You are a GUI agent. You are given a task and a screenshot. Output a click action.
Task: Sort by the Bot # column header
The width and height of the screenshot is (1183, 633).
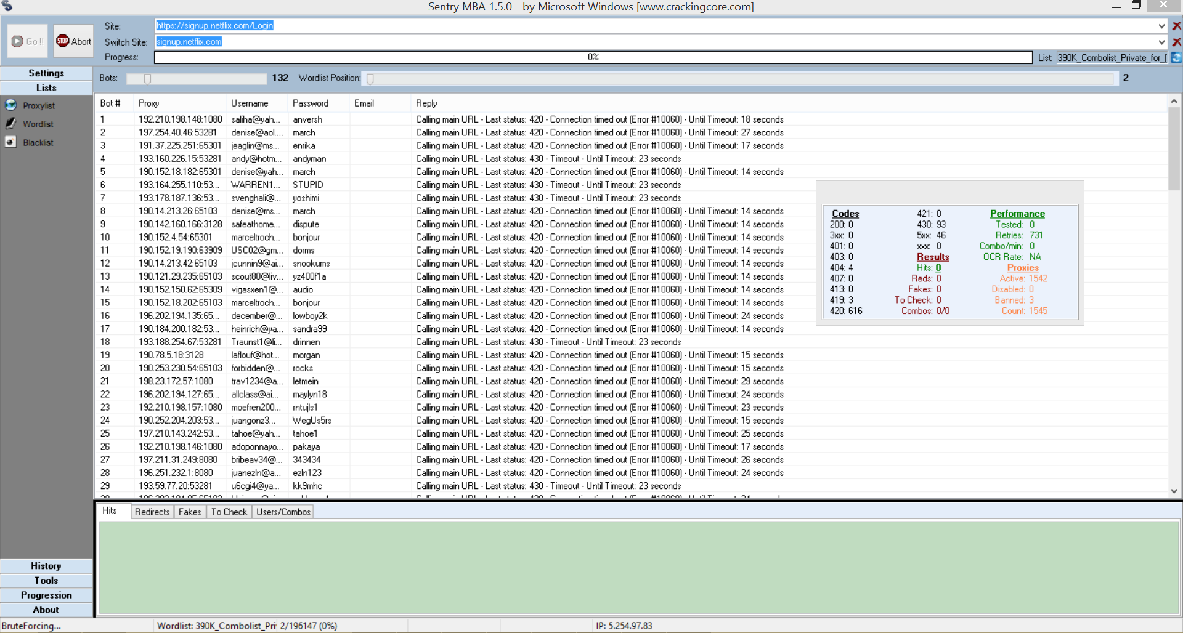pyautogui.click(x=115, y=103)
